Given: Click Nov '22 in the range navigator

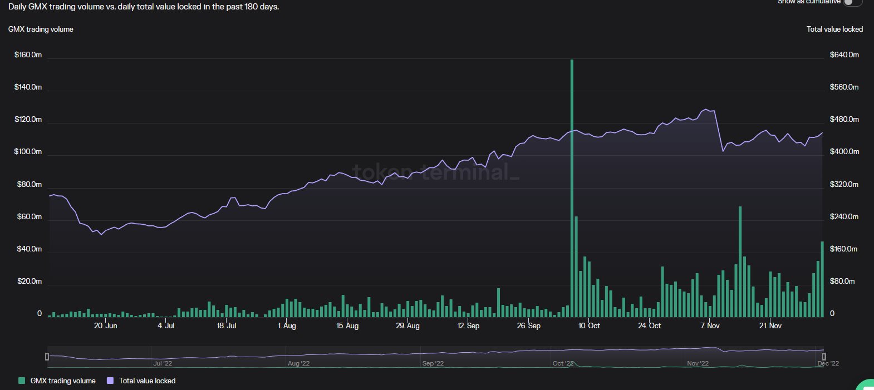Looking at the screenshot, I should pyautogui.click(x=698, y=363).
